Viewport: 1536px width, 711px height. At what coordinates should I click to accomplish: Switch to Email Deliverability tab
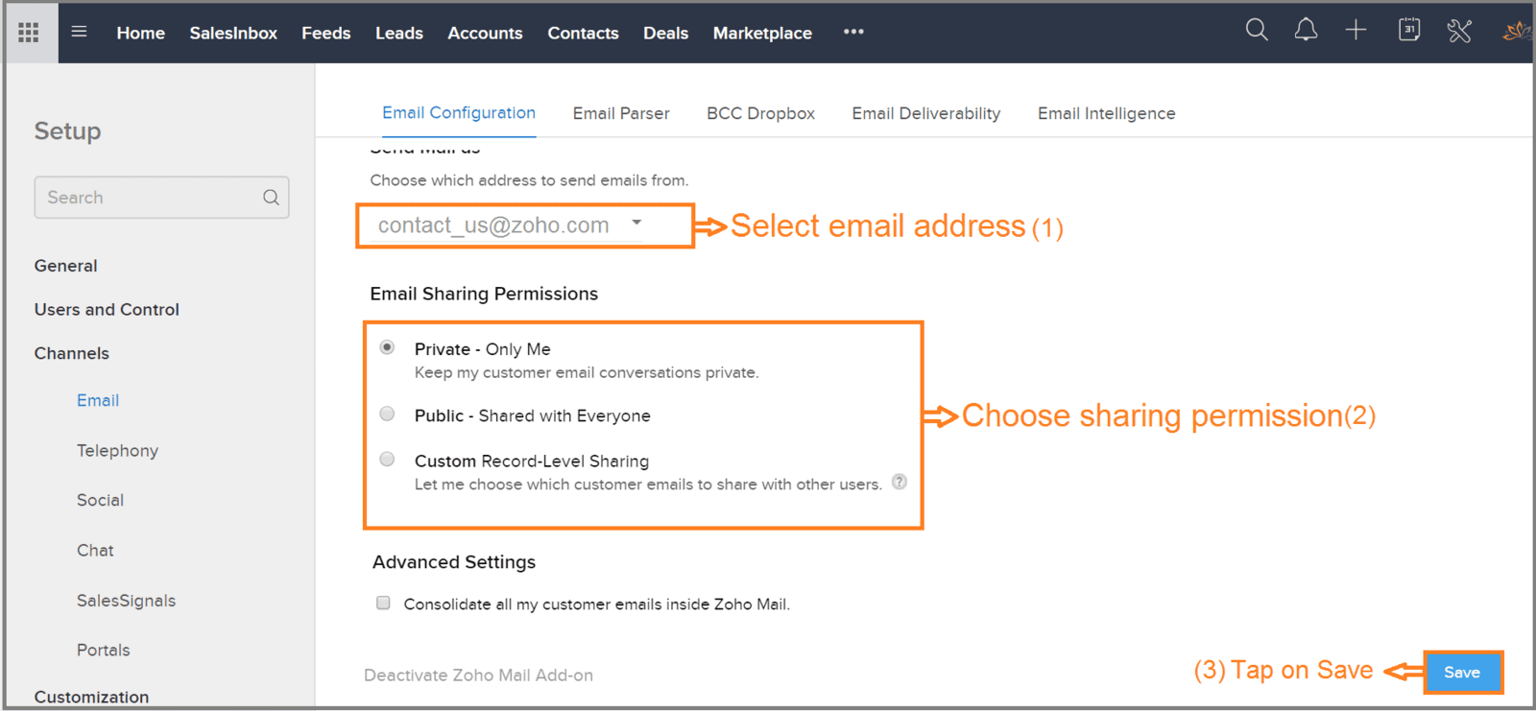click(925, 113)
